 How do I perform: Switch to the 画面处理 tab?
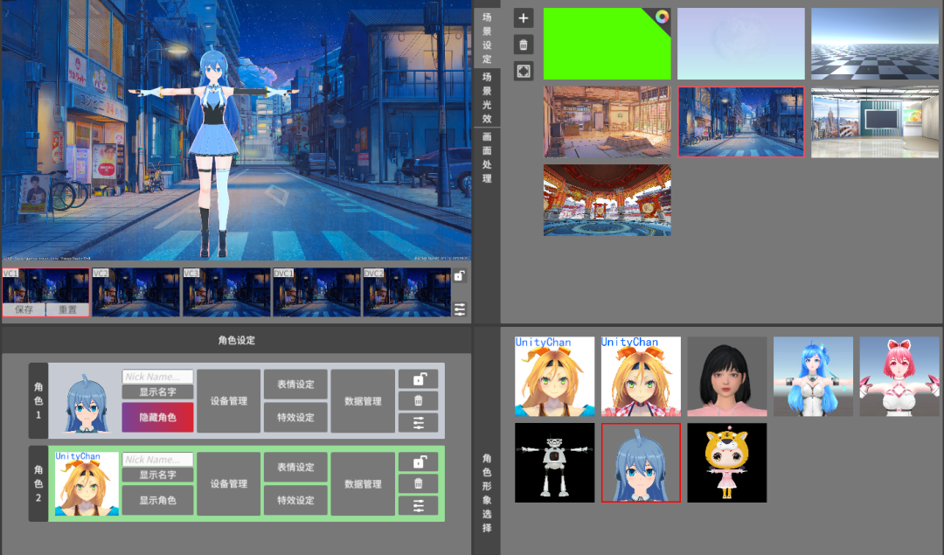pyautogui.click(x=487, y=157)
